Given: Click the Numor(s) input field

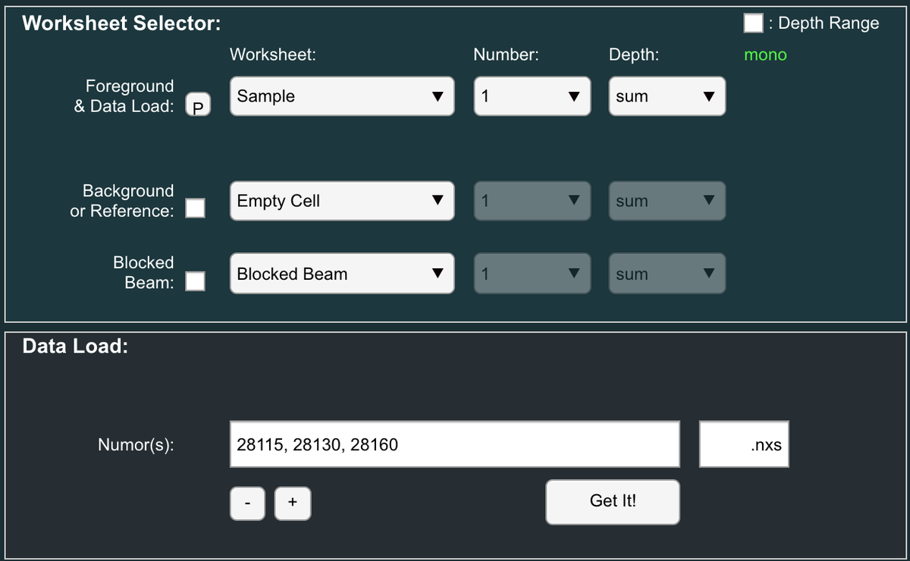Looking at the screenshot, I should [x=454, y=444].
